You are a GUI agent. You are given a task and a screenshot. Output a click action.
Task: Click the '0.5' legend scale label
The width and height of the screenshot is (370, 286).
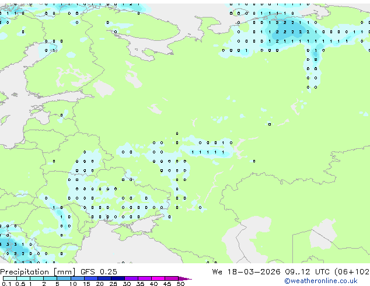[20, 284]
